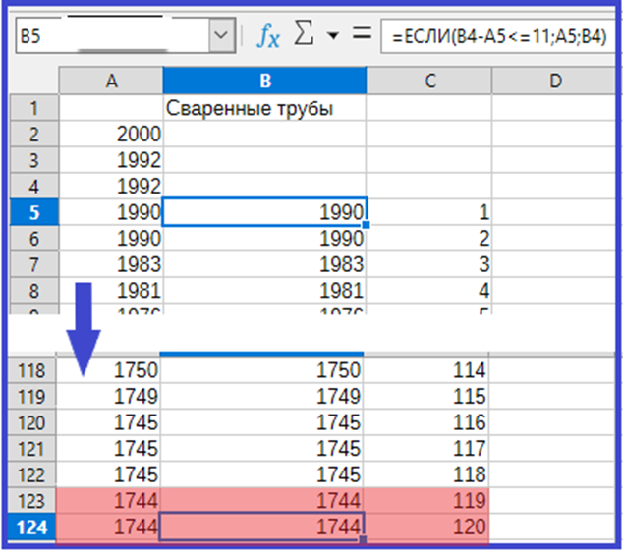Screen dimensions: 623x554
Task: Select column B header
Action: [x=263, y=82]
